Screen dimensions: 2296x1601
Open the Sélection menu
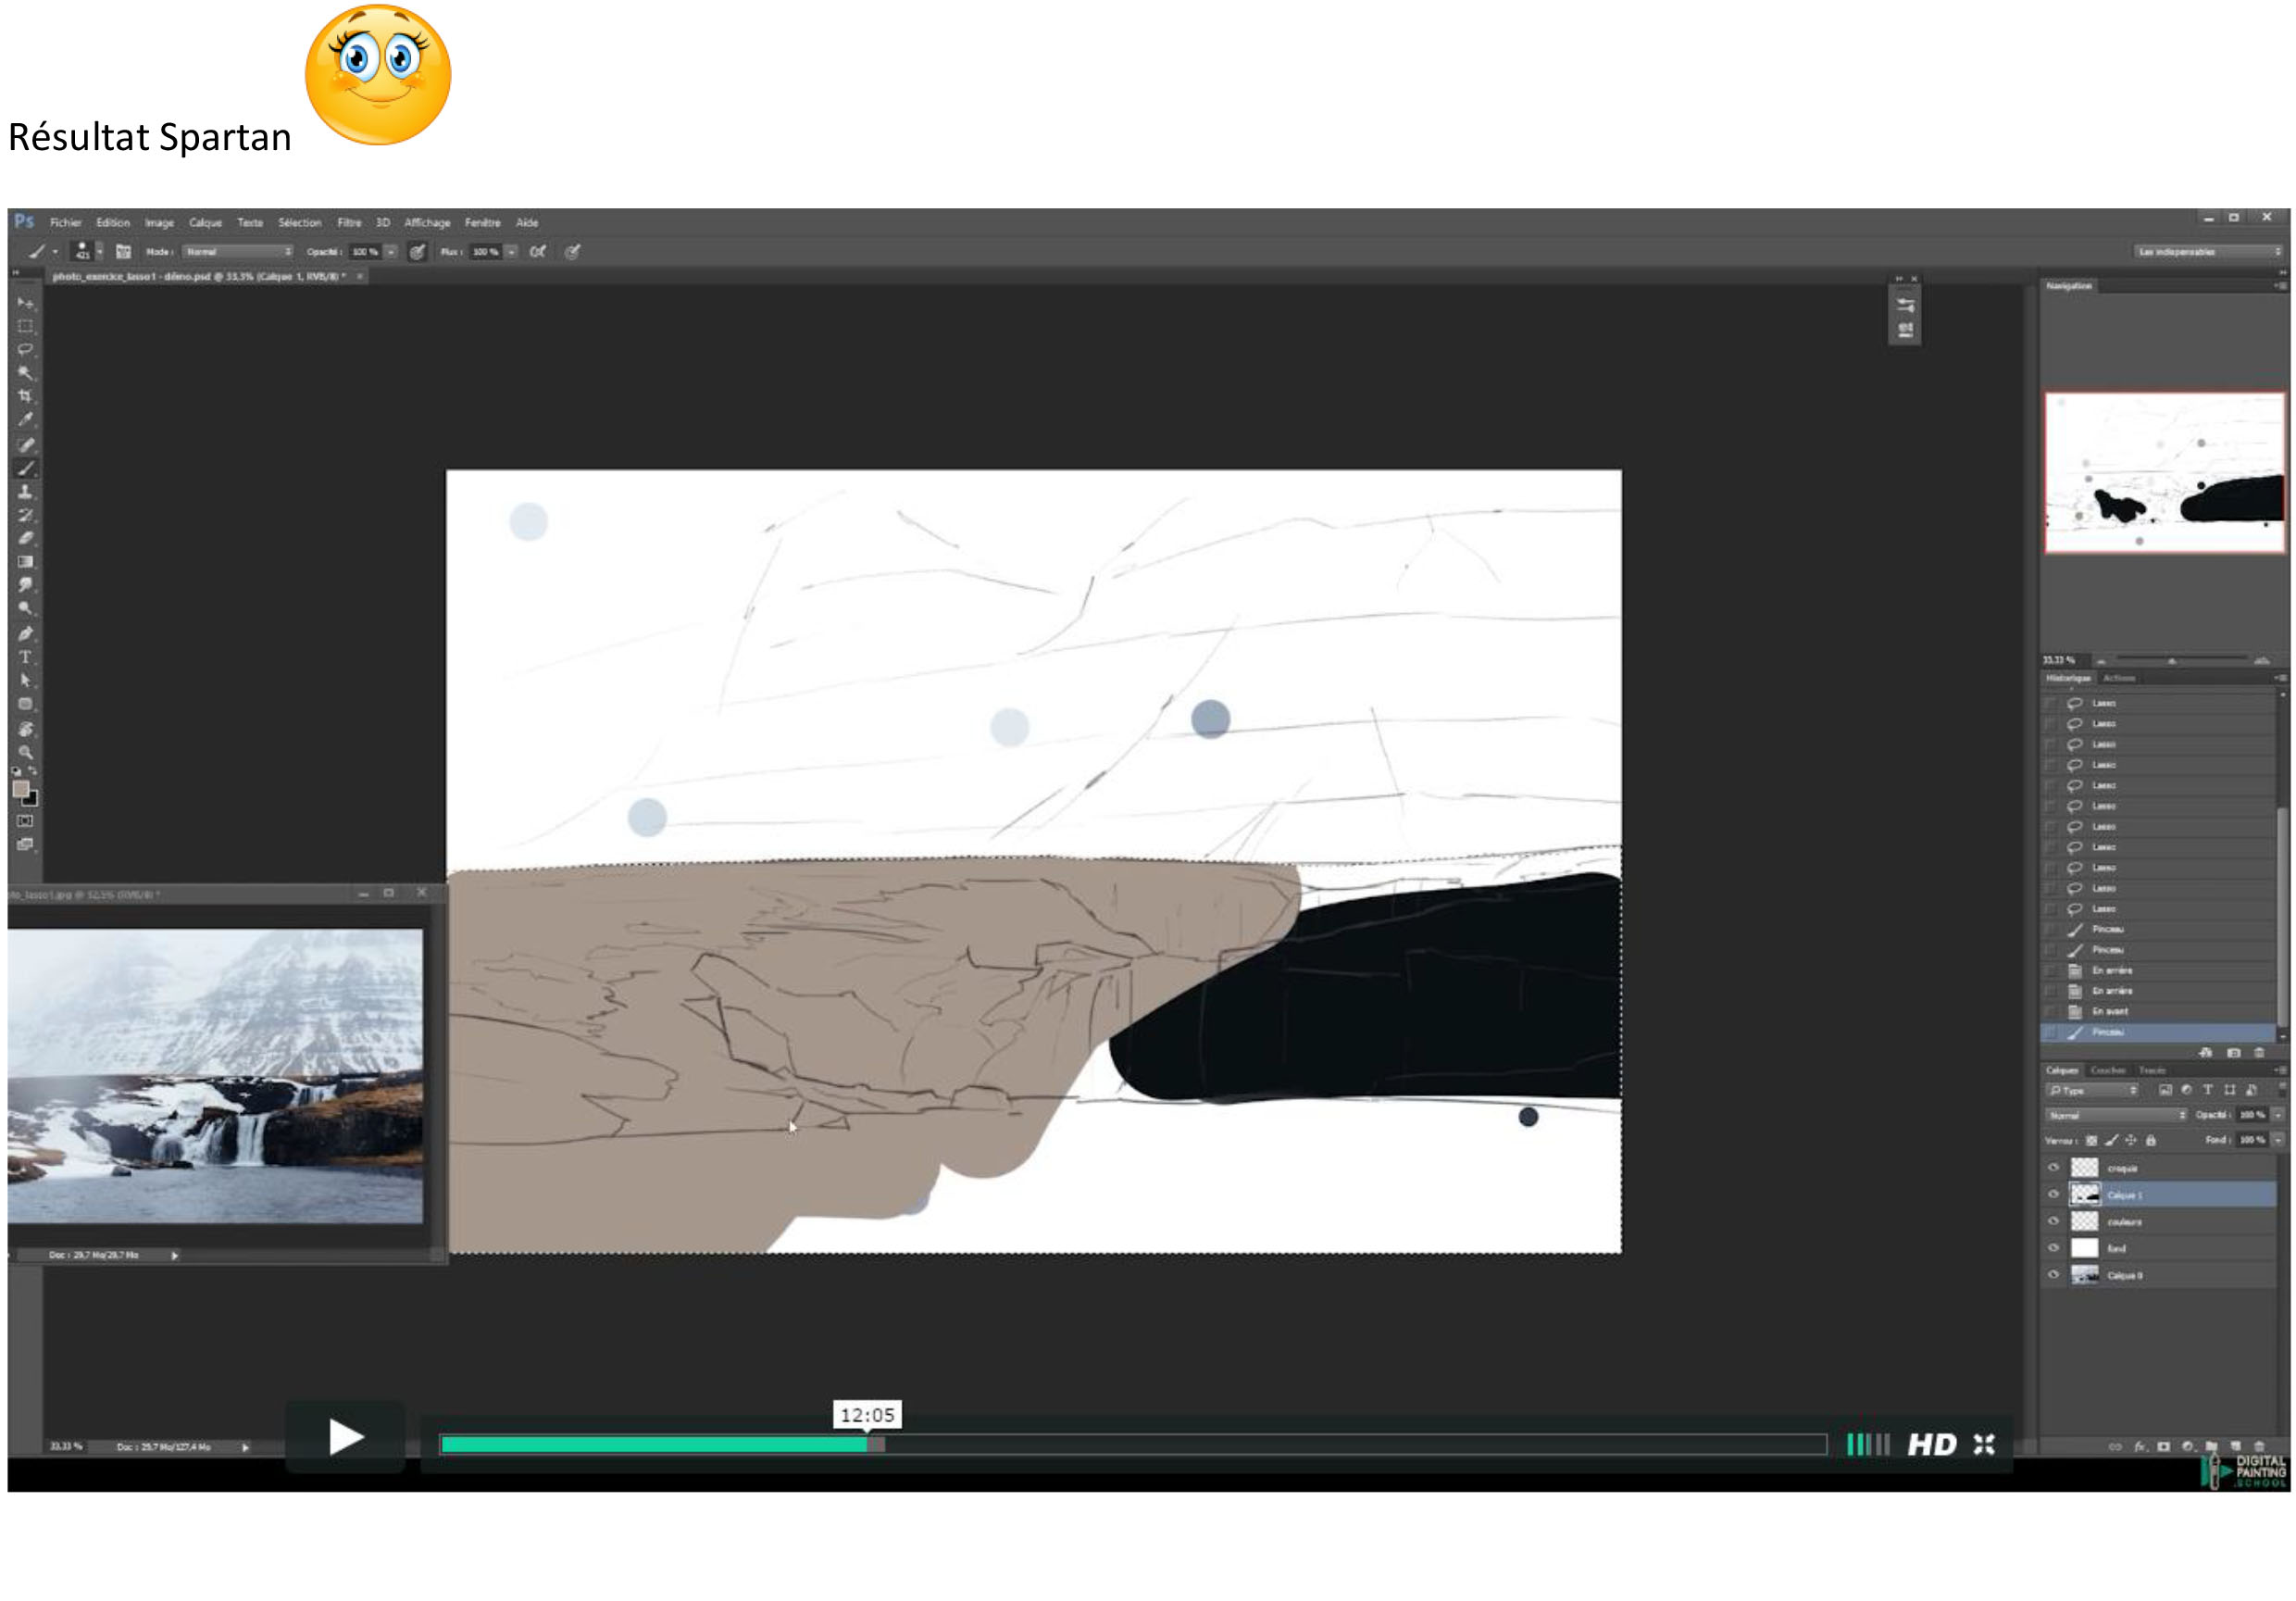point(299,223)
